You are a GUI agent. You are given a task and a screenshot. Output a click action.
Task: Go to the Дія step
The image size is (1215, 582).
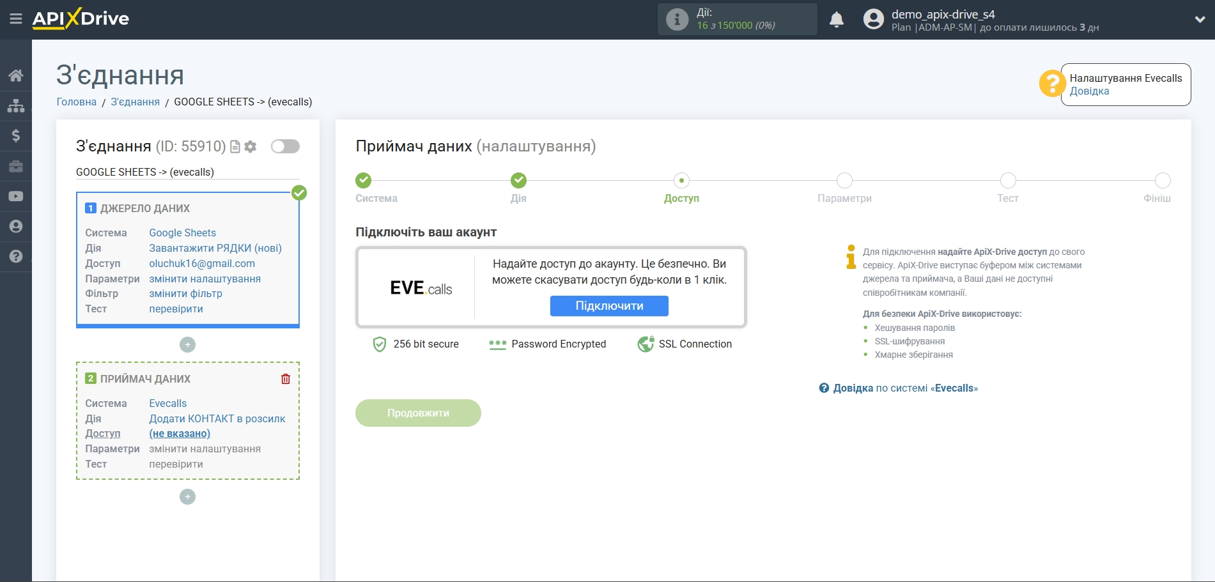point(518,181)
